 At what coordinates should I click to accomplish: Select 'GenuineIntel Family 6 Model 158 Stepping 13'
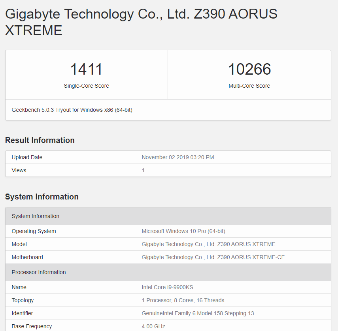click(x=198, y=313)
